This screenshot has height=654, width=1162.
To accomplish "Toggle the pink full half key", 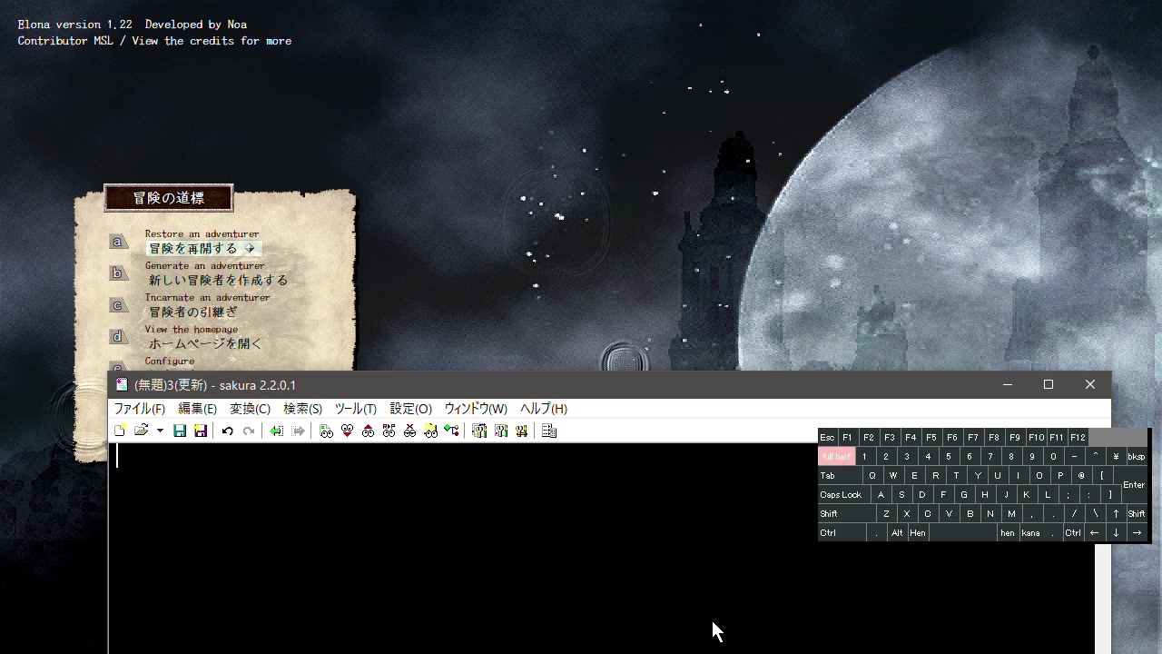I will pyautogui.click(x=836, y=457).
